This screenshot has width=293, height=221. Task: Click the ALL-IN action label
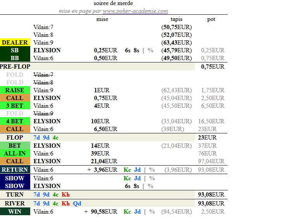pos(15,153)
